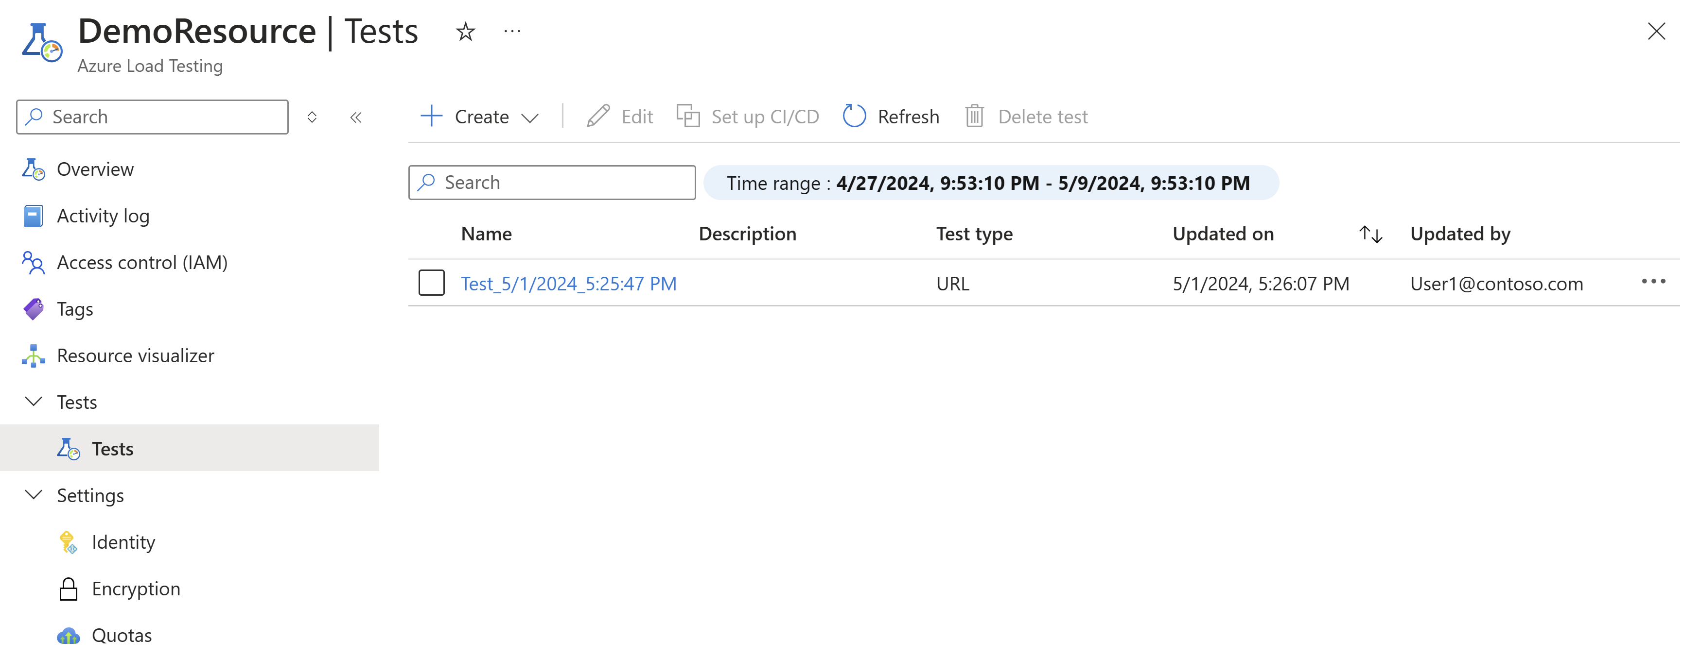Open the Encryption settings

tap(136, 589)
